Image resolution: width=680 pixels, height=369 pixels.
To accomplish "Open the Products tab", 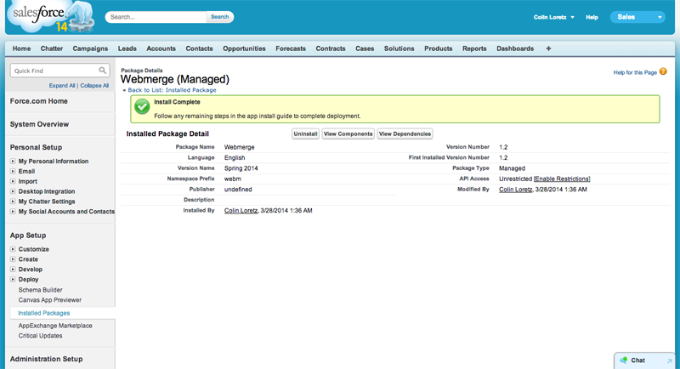I will pyautogui.click(x=438, y=48).
